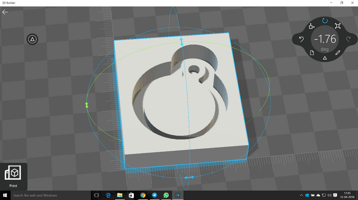Launch Microsoft Edge from the taskbar
Screen dimensions: 358x200
[108, 195]
